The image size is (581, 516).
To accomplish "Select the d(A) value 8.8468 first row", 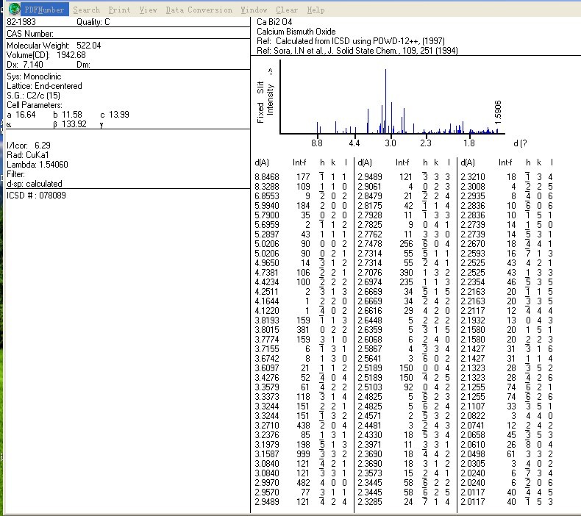I will (266, 177).
